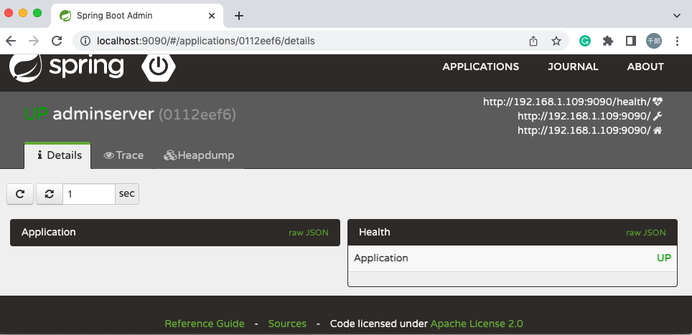Open the health endpoint URL link

[x=573, y=102]
